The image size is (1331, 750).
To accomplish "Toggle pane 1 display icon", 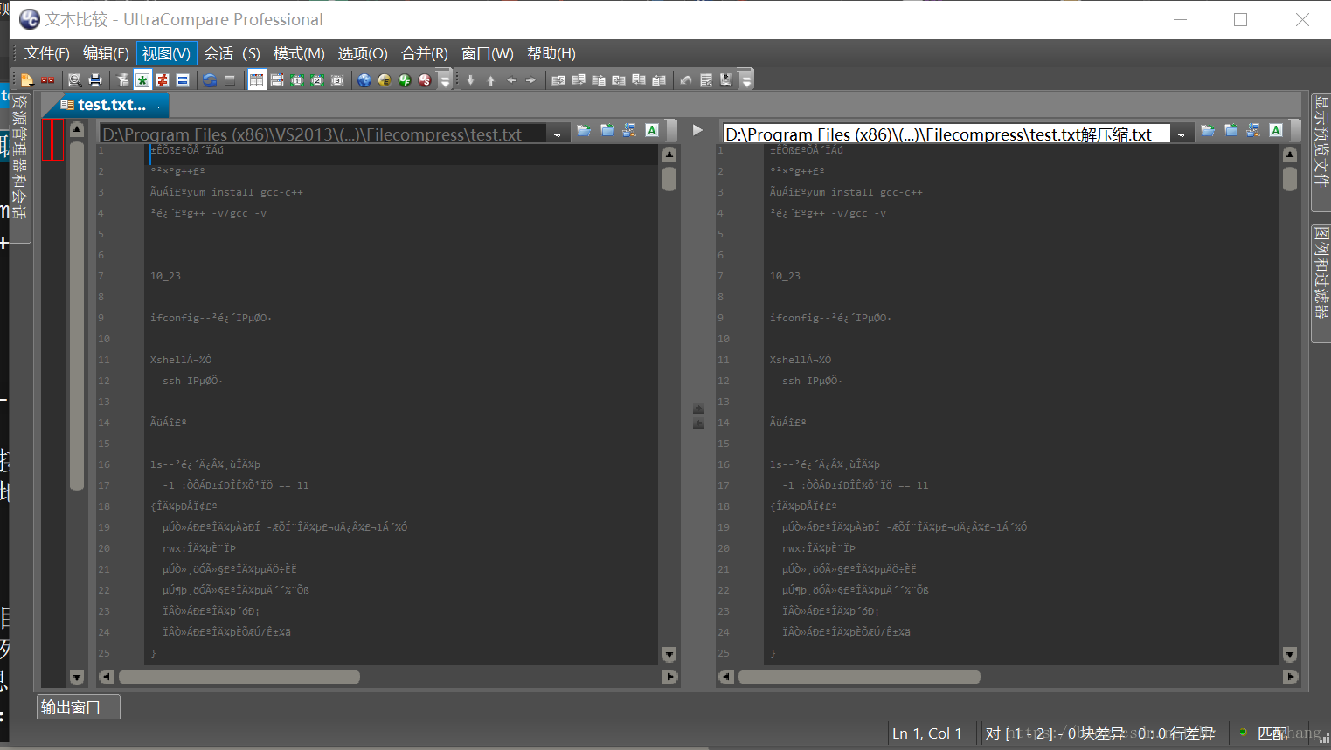I will point(297,80).
